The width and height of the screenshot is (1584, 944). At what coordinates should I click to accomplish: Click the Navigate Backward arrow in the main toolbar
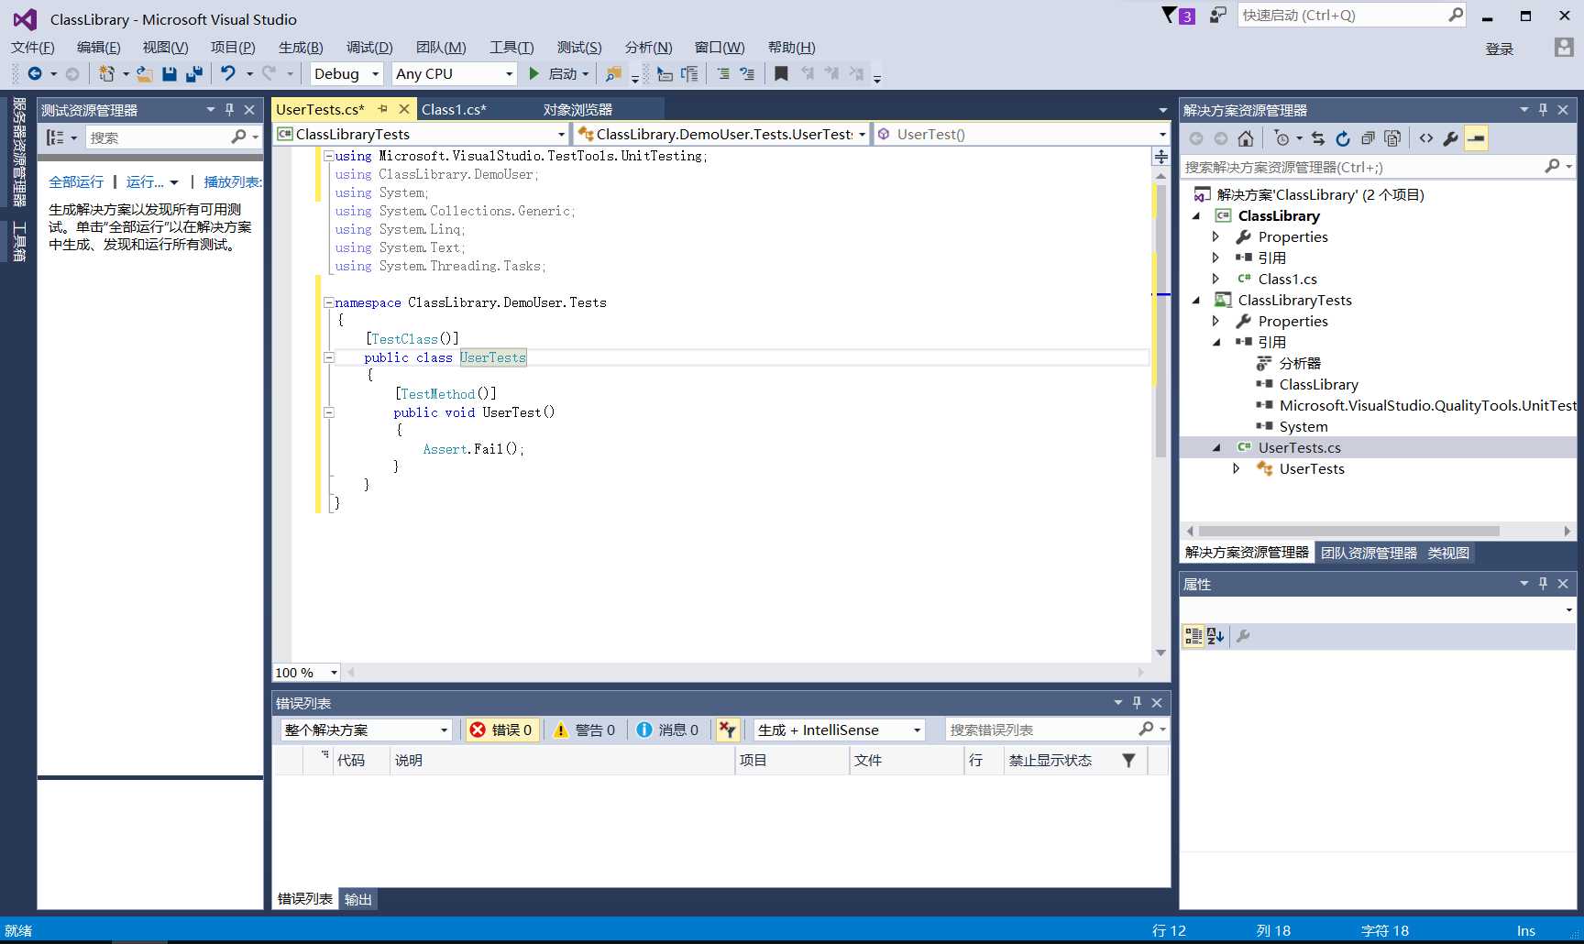pos(35,73)
